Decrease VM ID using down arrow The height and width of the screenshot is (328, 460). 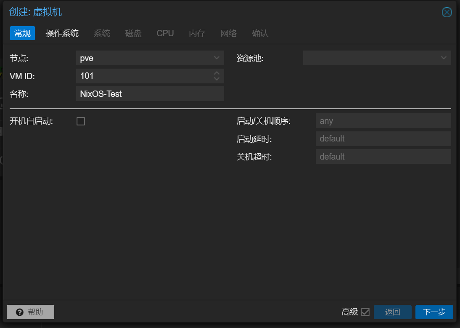[x=217, y=79]
